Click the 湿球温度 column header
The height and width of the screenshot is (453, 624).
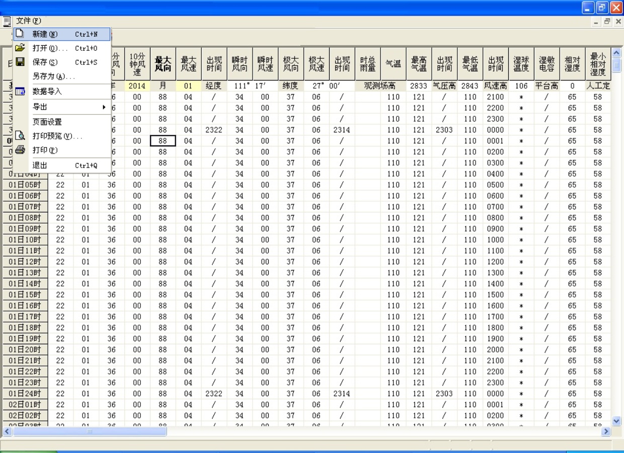(521, 64)
